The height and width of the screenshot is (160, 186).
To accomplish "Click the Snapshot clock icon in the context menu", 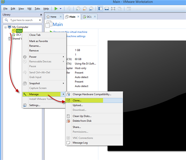I will pos(25,83).
